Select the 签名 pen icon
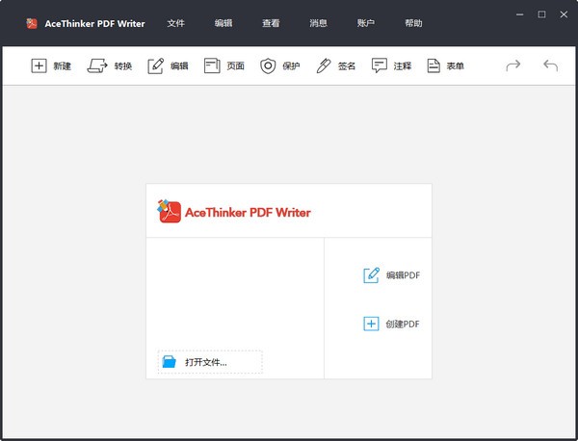 (324, 65)
